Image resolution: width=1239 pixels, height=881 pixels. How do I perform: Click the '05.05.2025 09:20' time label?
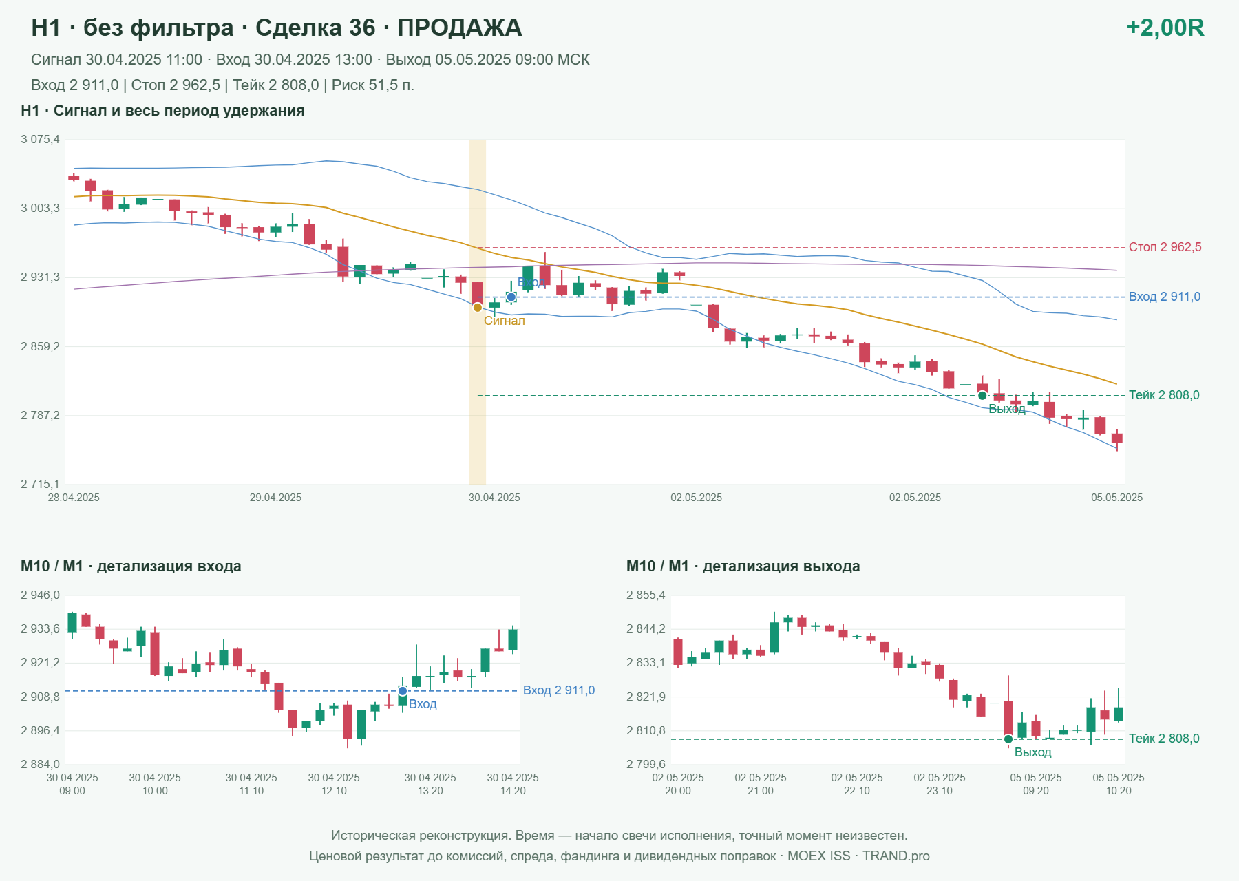[x=1036, y=784]
